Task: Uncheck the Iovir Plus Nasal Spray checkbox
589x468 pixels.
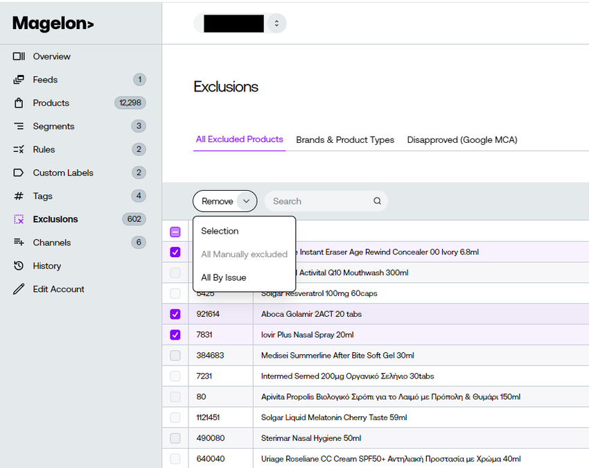Action: tap(175, 335)
